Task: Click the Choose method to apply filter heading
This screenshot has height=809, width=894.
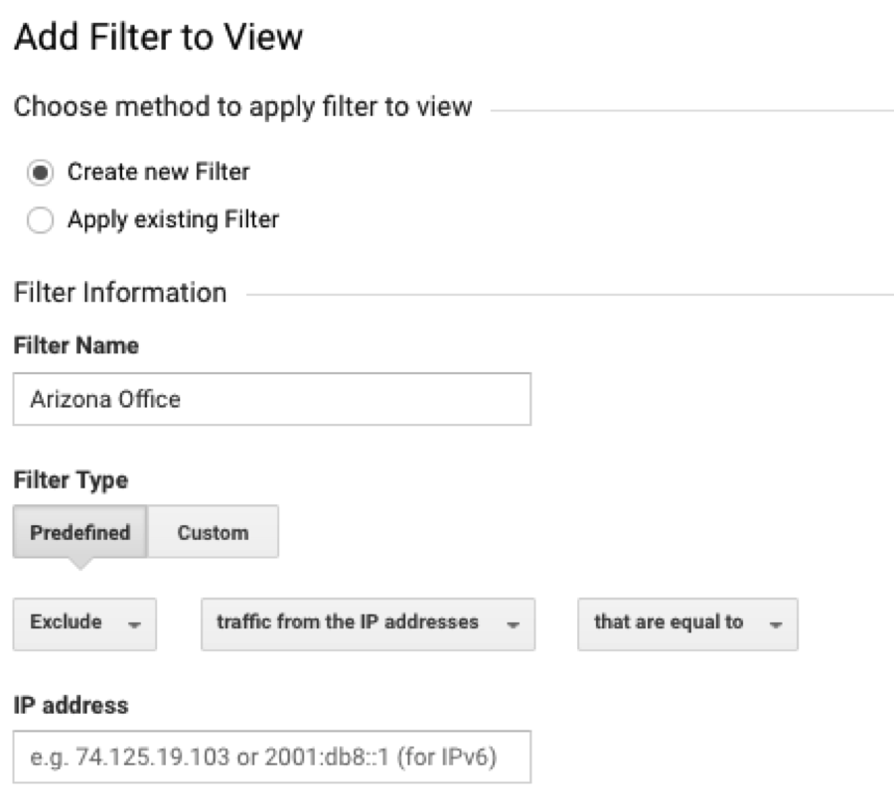Action: [242, 106]
